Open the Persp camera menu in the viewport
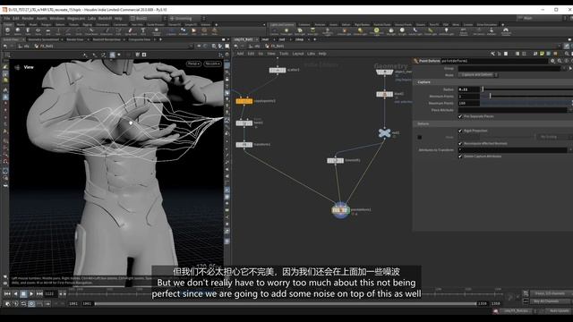 click(x=193, y=64)
